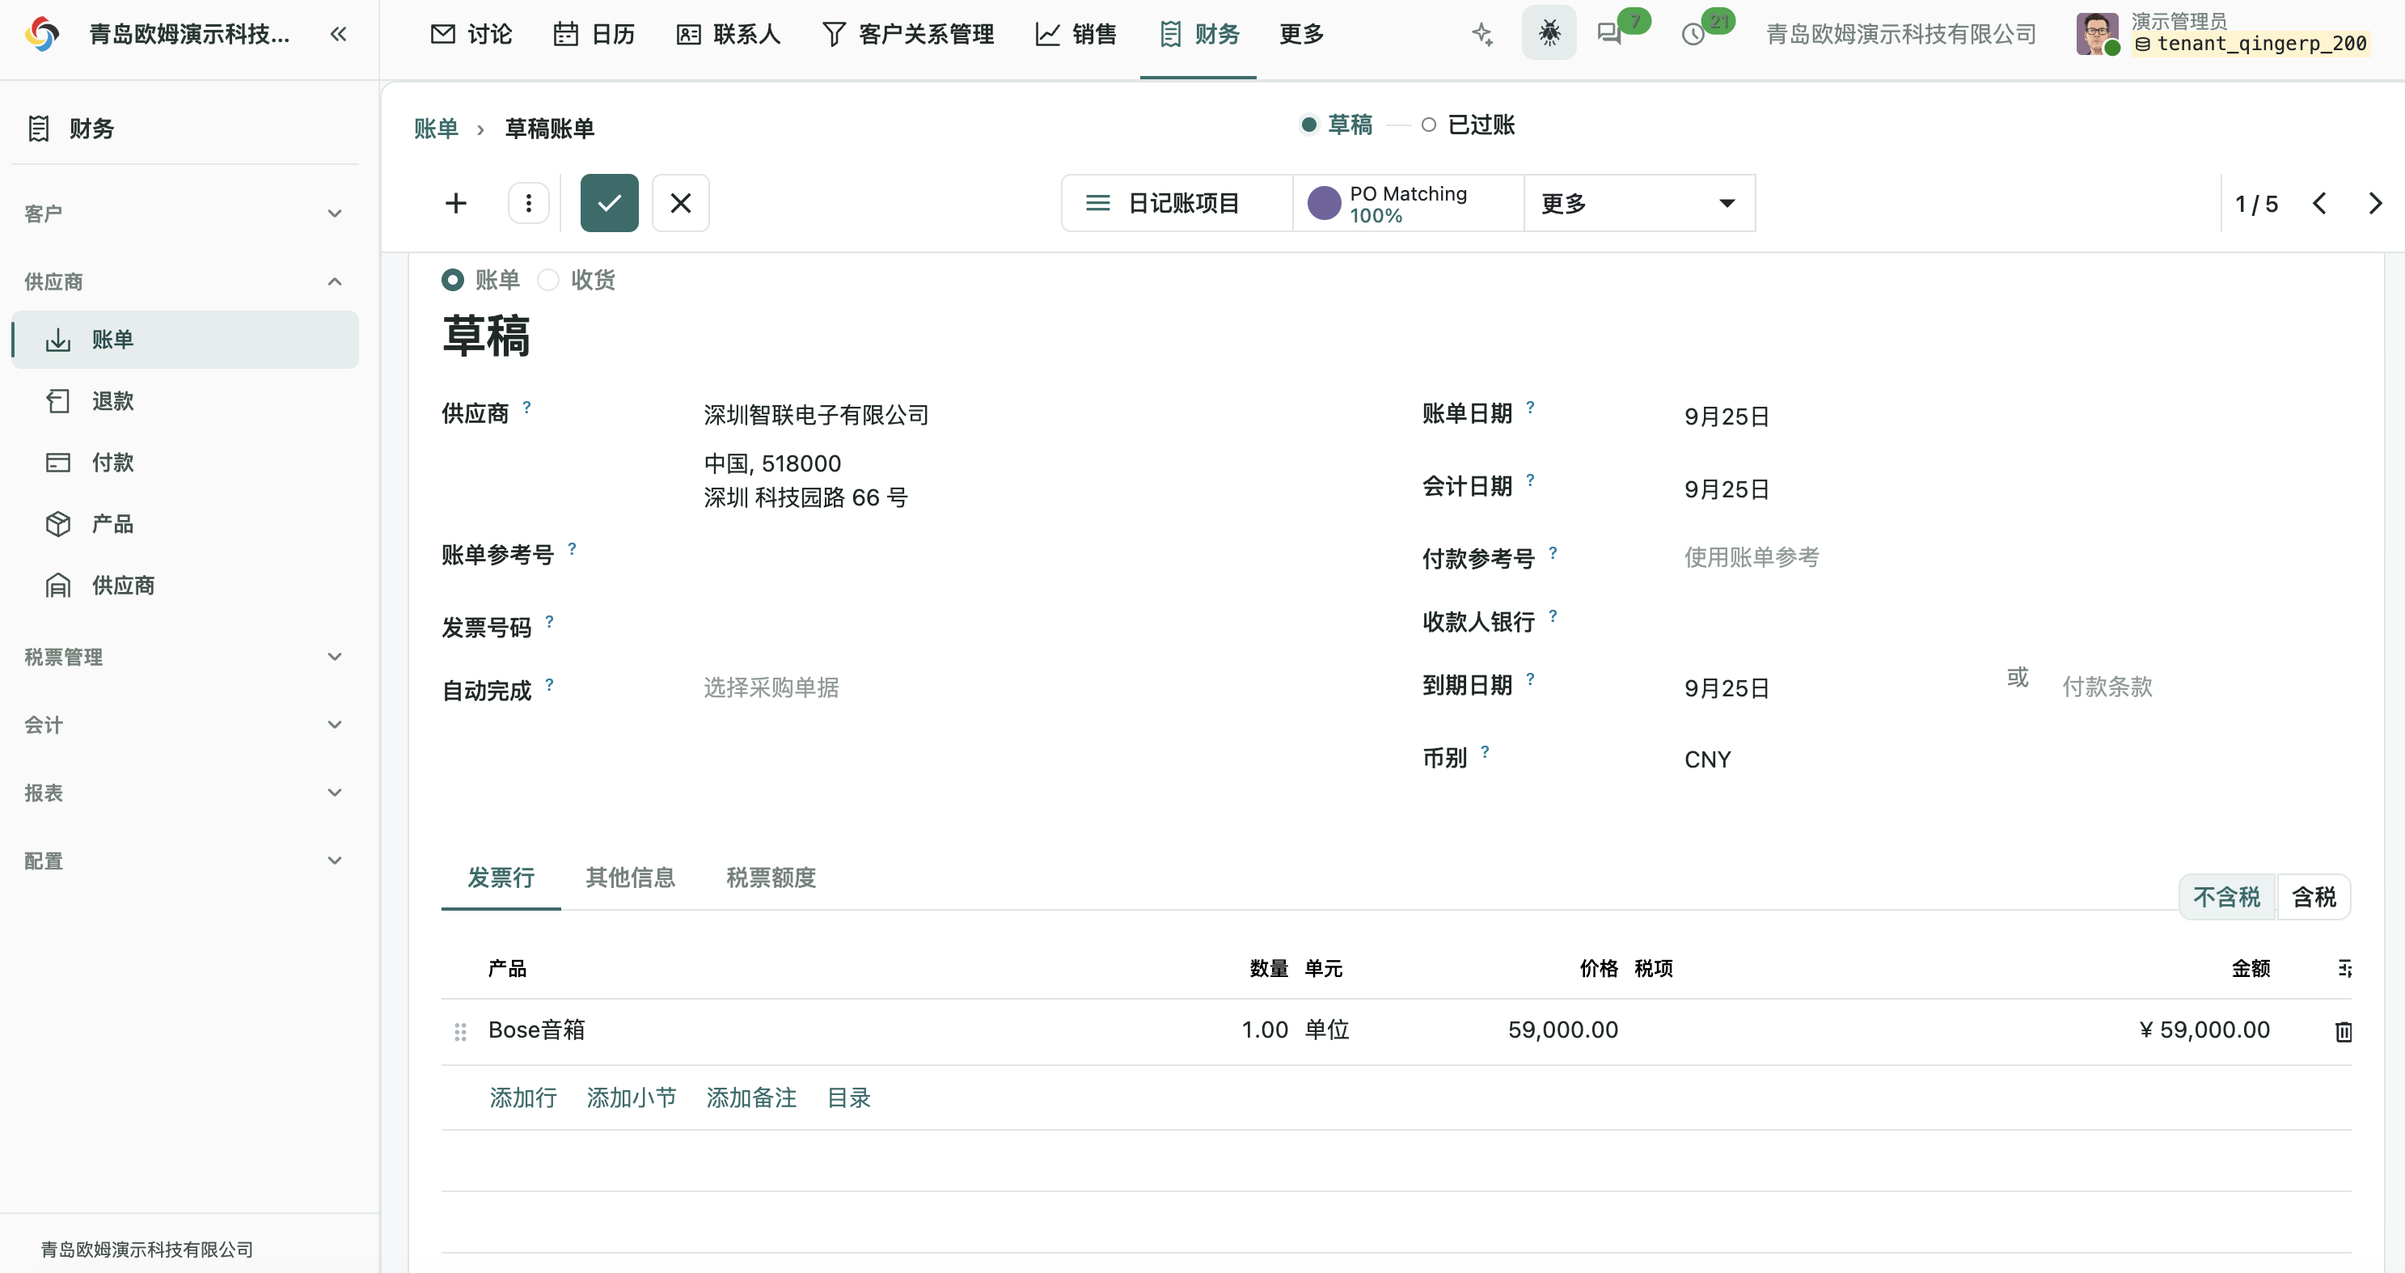Open the 日记账项目 button
This screenshot has height=1273, width=2405.
click(1177, 203)
